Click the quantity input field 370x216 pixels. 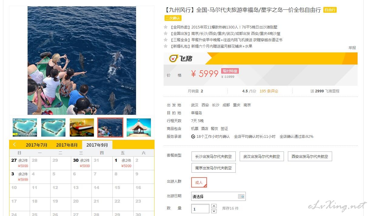tap(200, 209)
